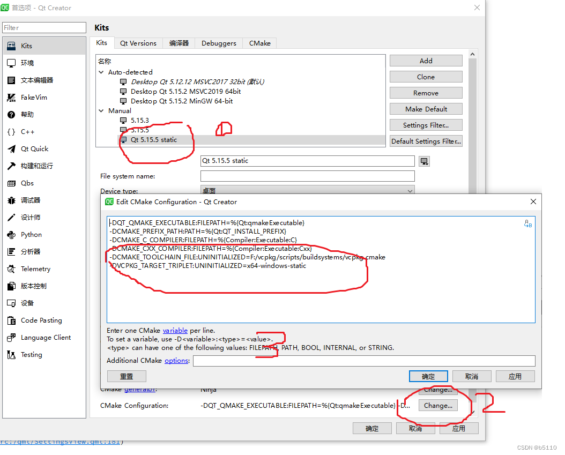Open the 设备 settings category

pos(44,303)
